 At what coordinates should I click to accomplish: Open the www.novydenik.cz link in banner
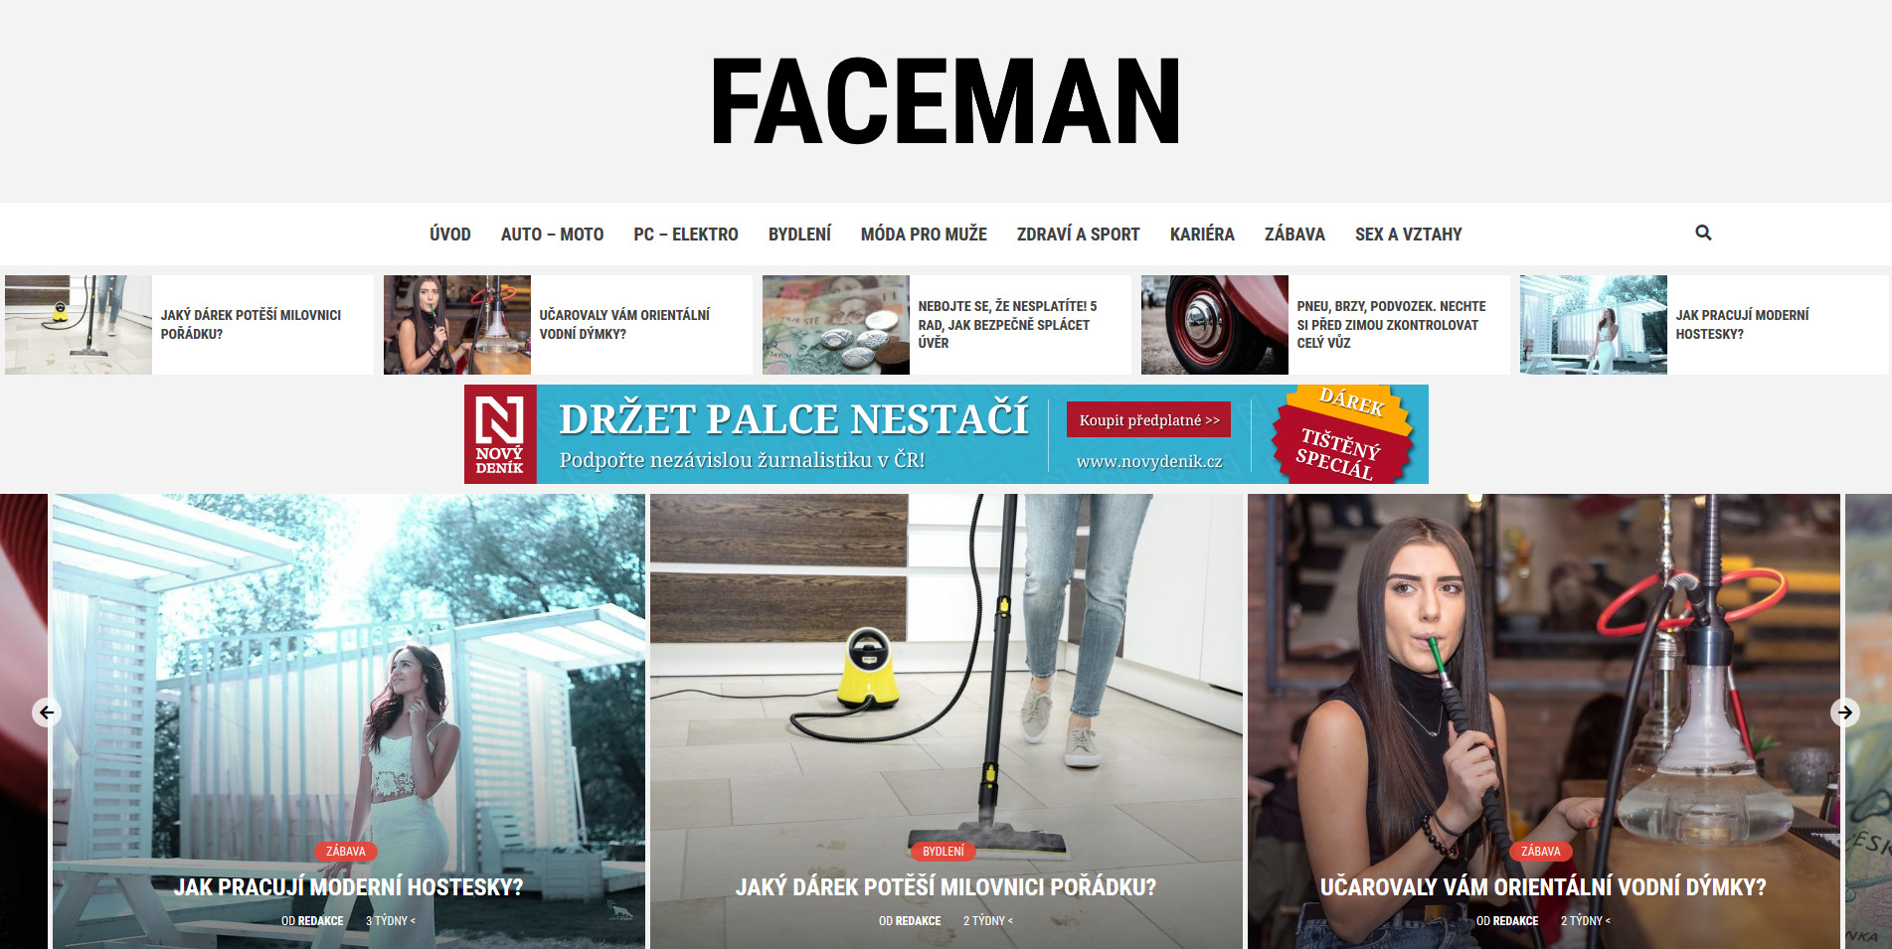(x=1149, y=461)
